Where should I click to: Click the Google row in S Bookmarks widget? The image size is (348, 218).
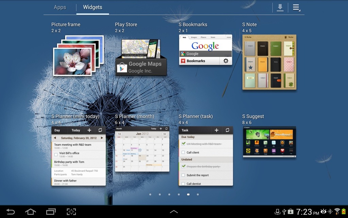(x=205, y=53)
